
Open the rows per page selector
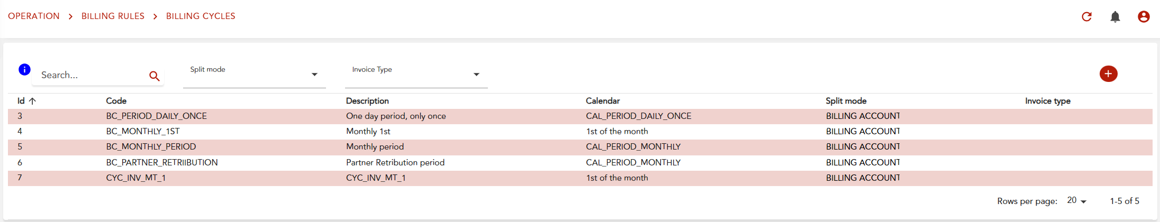pos(1076,201)
